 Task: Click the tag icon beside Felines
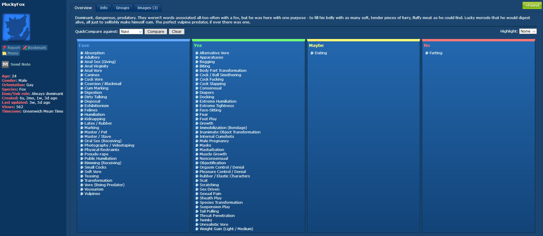[x=82, y=110]
